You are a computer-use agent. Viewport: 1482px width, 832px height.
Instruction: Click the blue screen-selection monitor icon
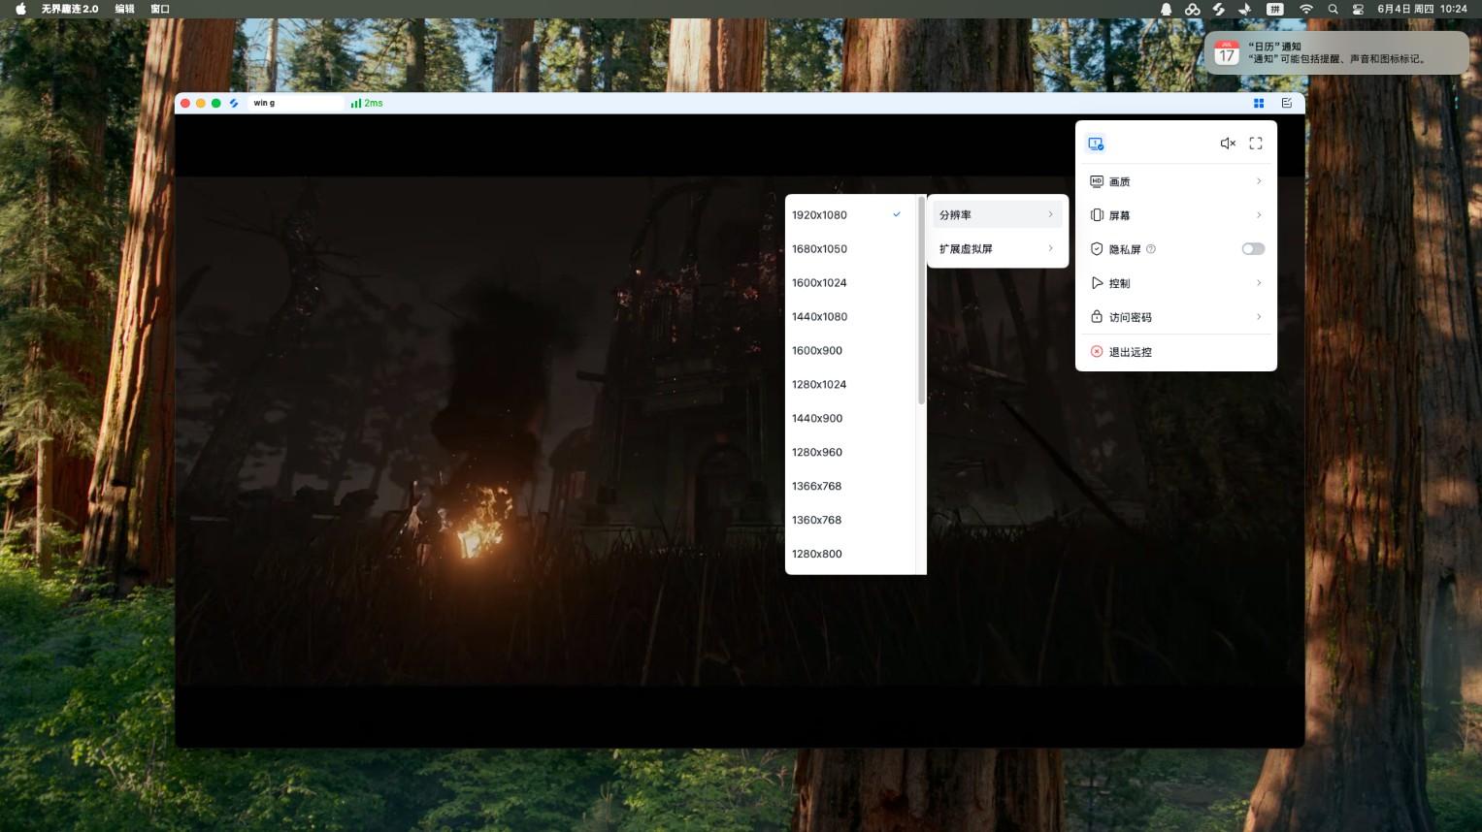pyautogui.click(x=1096, y=144)
